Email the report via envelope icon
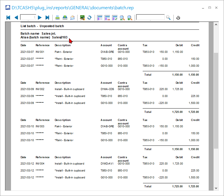Image resolution: width=224 pixels, height=196 pixels. [x=72, y=18]
